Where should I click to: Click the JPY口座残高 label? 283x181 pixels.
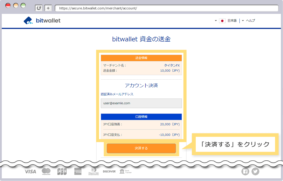tap(113, 124)
